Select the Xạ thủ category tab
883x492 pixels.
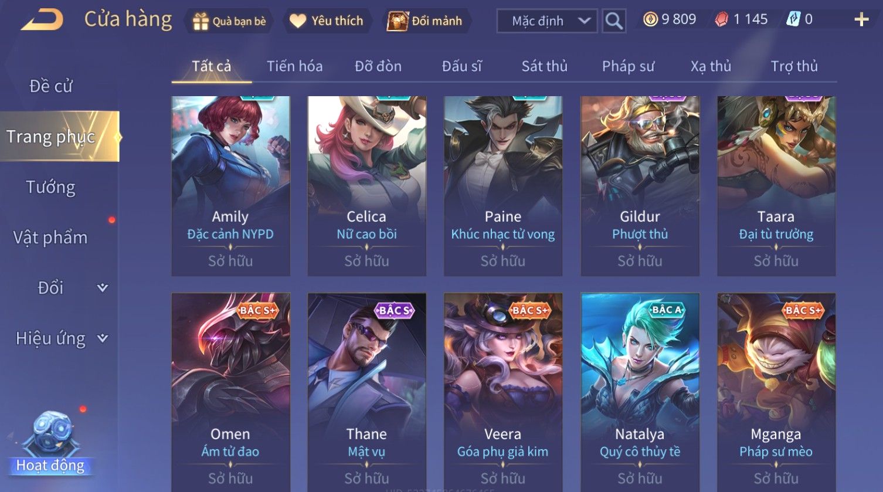711,66
